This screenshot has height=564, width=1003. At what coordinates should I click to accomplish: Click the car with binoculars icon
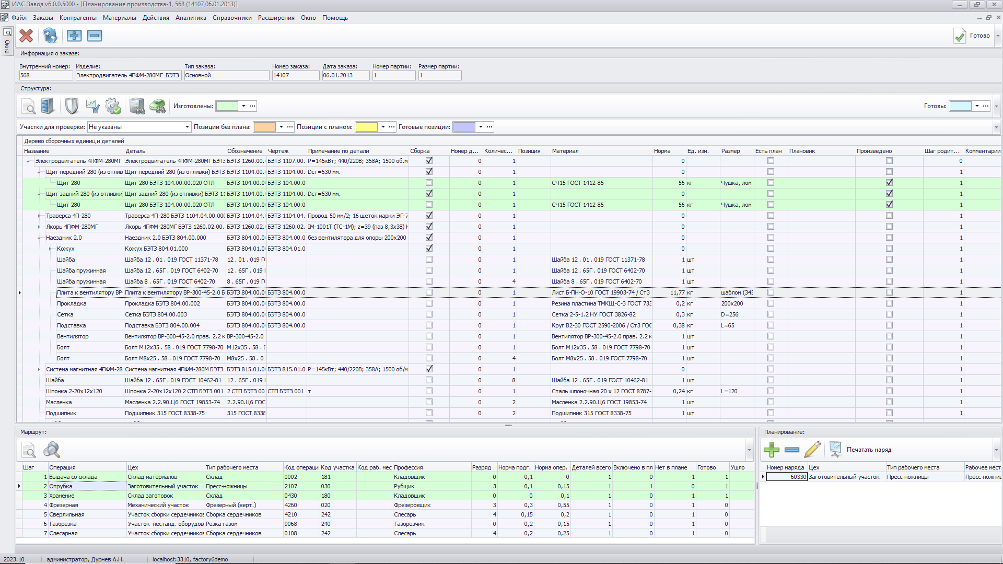(158, 106)
